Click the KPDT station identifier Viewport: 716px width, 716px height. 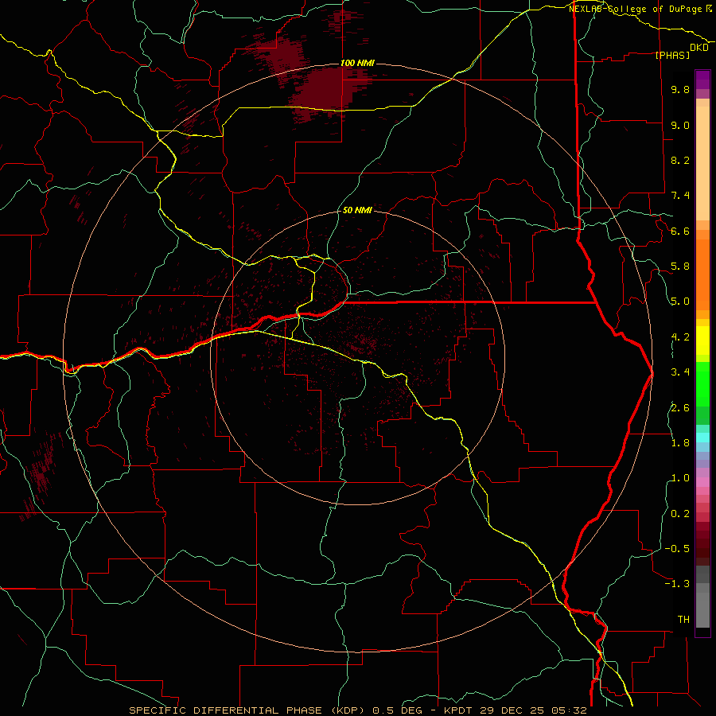(x=459, y=710)
